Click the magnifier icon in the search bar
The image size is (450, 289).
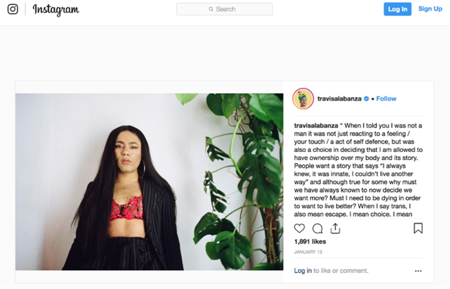[x=211, y=9]
